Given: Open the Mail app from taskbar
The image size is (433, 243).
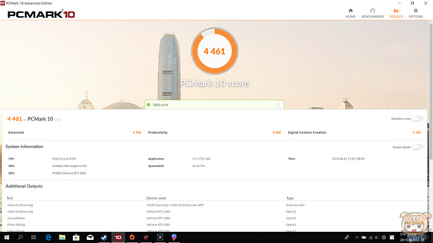Looking at the screenshot, I should pyautogui.click(x=90, y=237).
